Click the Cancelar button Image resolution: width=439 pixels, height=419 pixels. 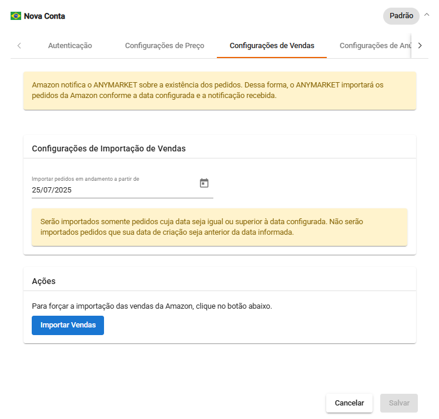pos(349,403)
